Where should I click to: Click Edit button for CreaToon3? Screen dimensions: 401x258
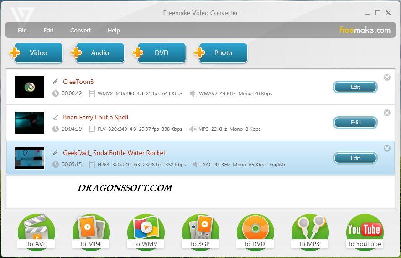tap(355, 87)
